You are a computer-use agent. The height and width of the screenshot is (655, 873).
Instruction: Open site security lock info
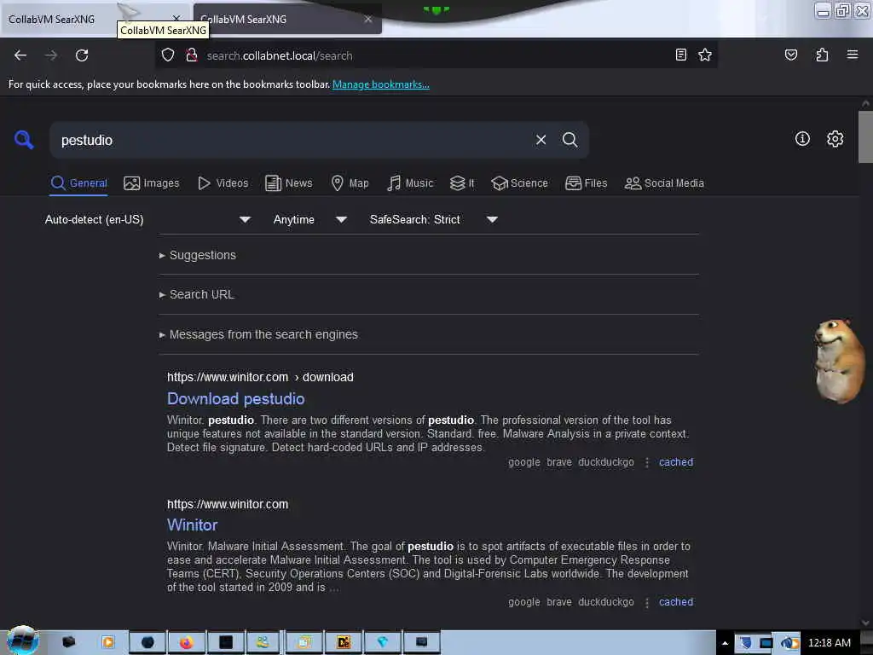click(x=192, y=55)
